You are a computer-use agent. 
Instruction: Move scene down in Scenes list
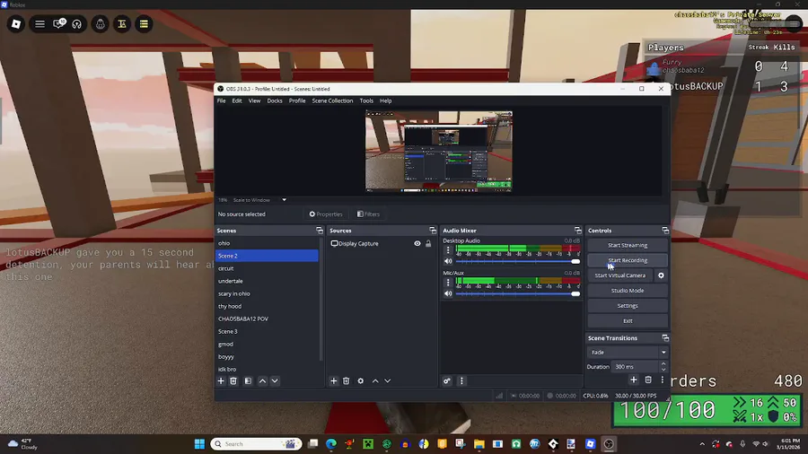pos(275,381)
